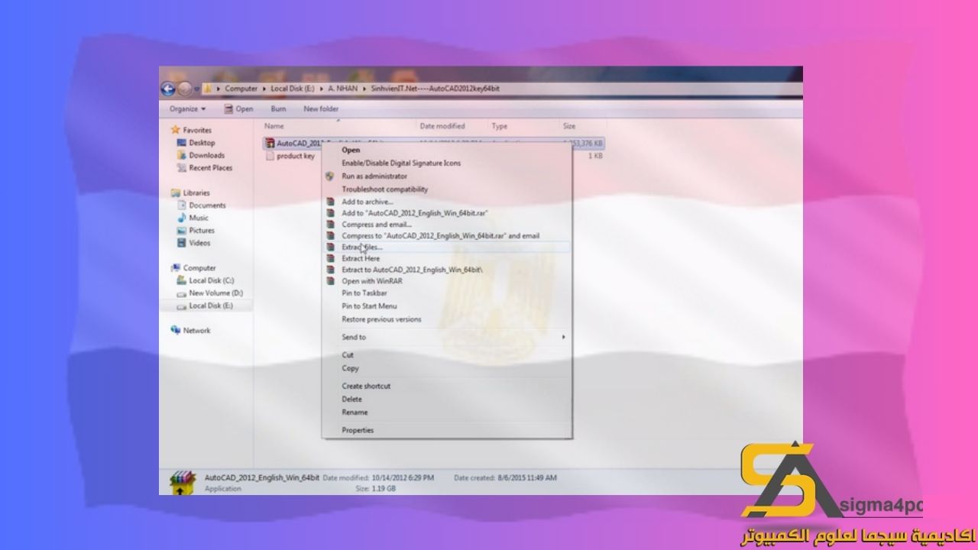
Task: Click the Libraries icon in navigation pane
Action: coord(176,193)
